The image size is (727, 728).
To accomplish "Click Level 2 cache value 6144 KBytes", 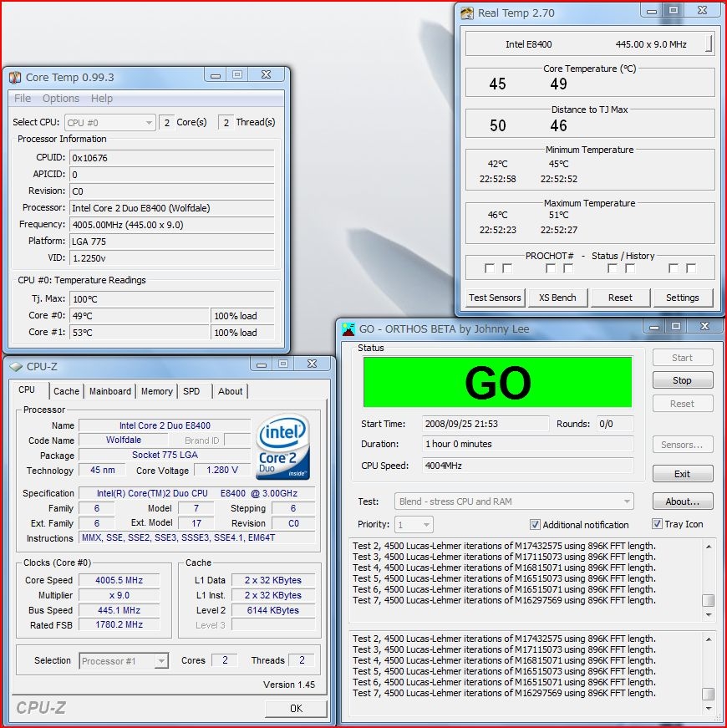I will (273, 610).
